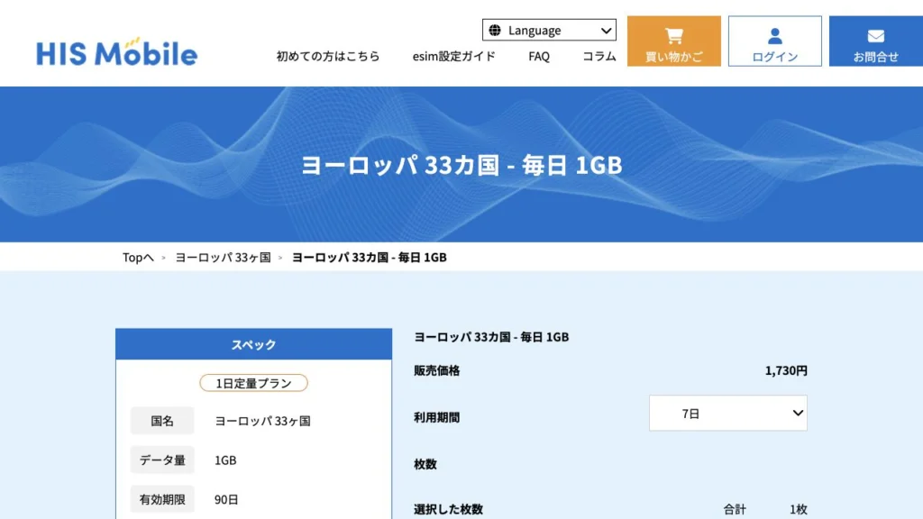Select the value 90日
Screen dimensions: 923x519
[226, 499]
